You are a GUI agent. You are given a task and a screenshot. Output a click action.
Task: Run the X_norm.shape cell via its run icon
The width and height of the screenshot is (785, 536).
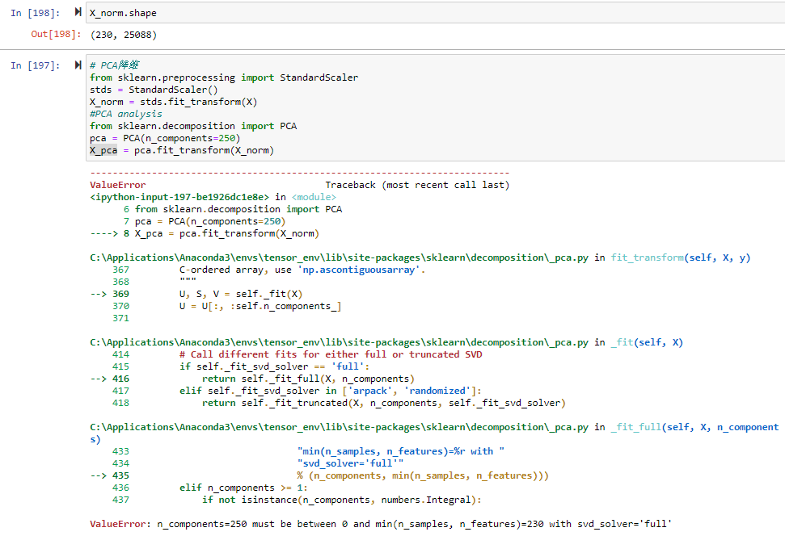(x=78, y=13)
